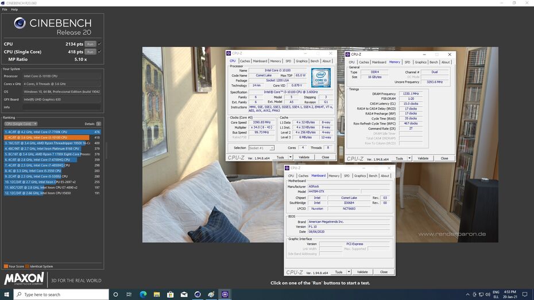
Task: Open Microsoft Store from the taskbar
Action: click(171, 295)
